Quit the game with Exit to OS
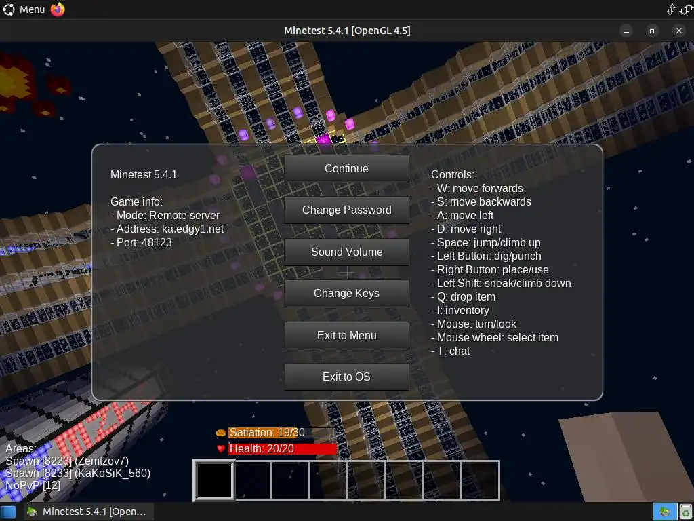 (x=346, y=377)
